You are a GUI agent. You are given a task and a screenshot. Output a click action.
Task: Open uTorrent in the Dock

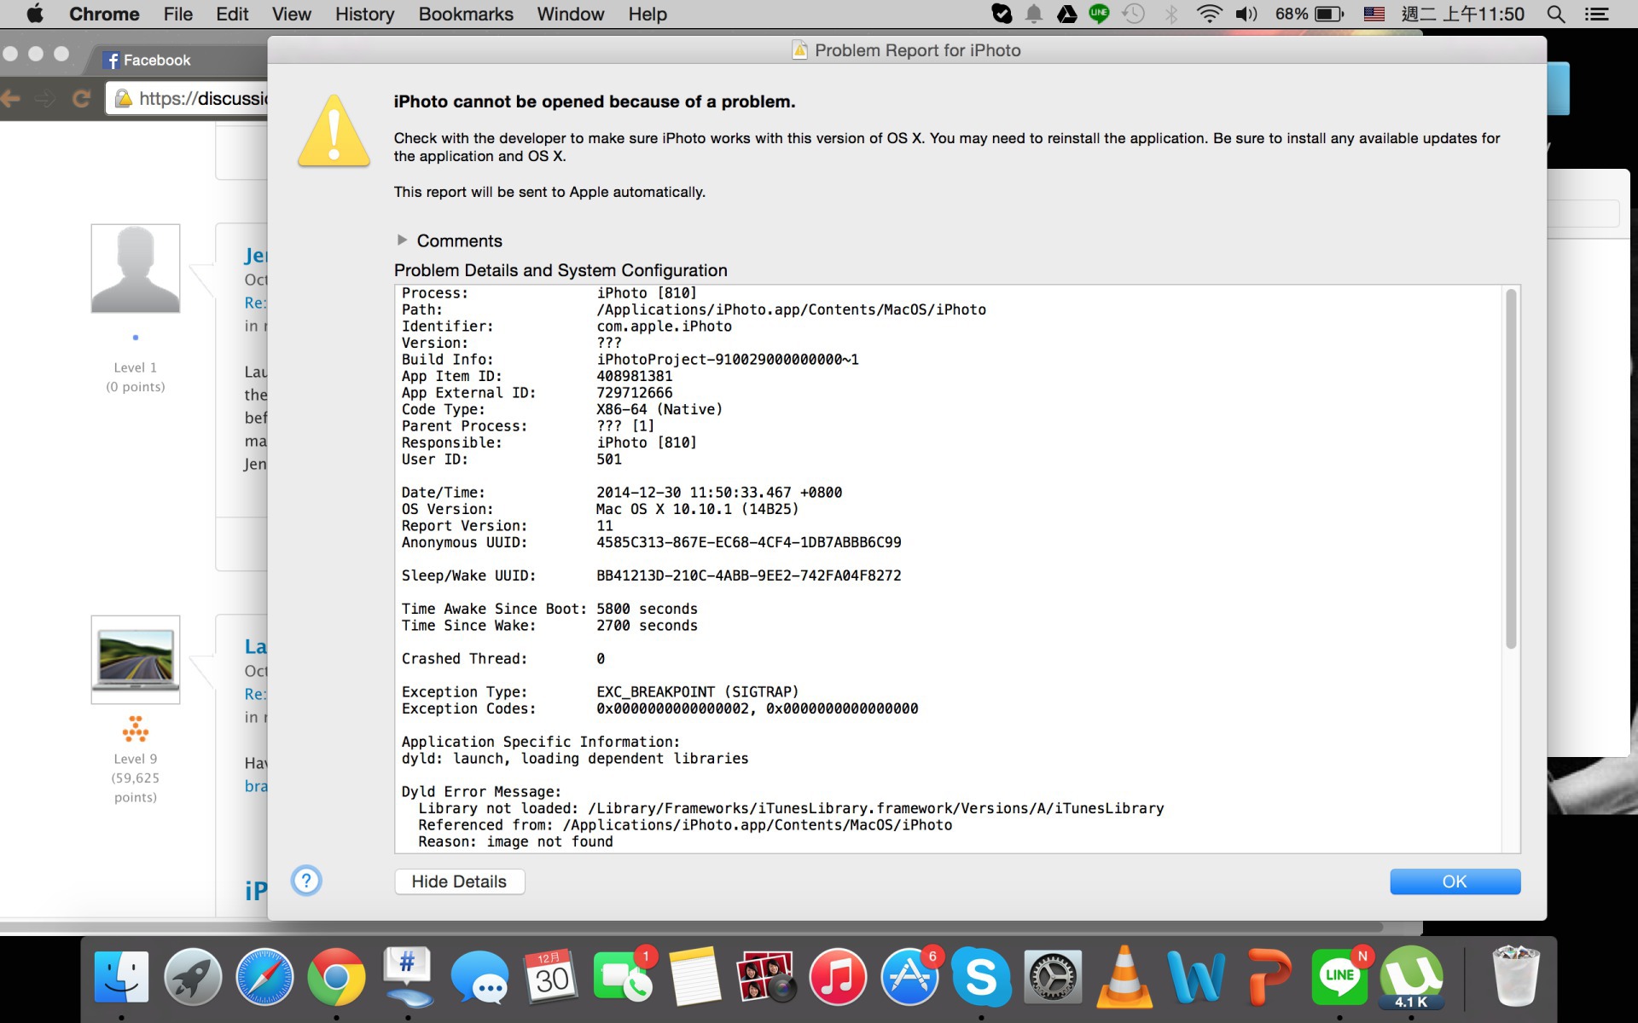pos(1411,977)
